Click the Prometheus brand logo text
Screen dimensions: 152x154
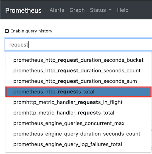pyautogui.click(x=23, y=10)
